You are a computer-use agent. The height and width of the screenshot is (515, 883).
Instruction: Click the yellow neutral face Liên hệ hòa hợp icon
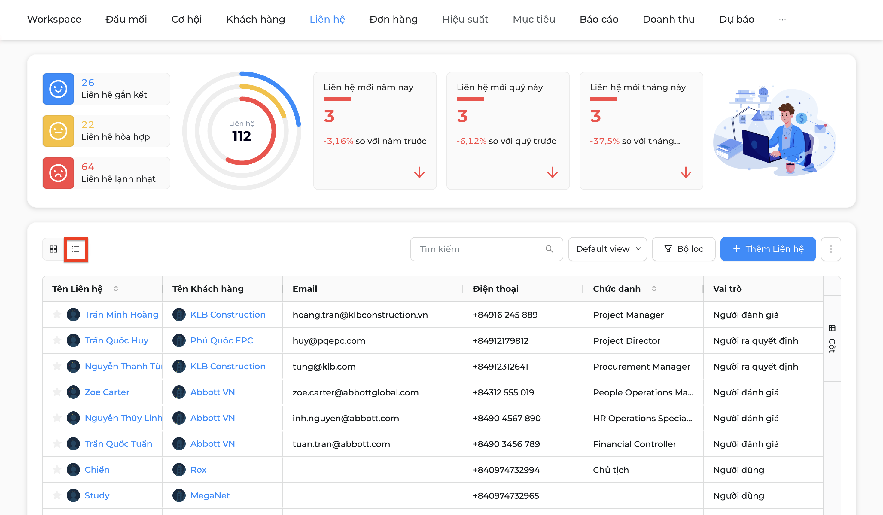pos(58,131)
